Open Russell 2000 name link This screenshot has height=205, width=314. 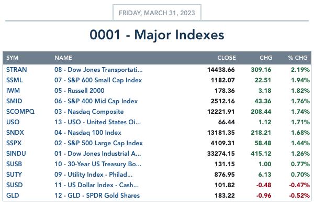click(x=80, y=91)
